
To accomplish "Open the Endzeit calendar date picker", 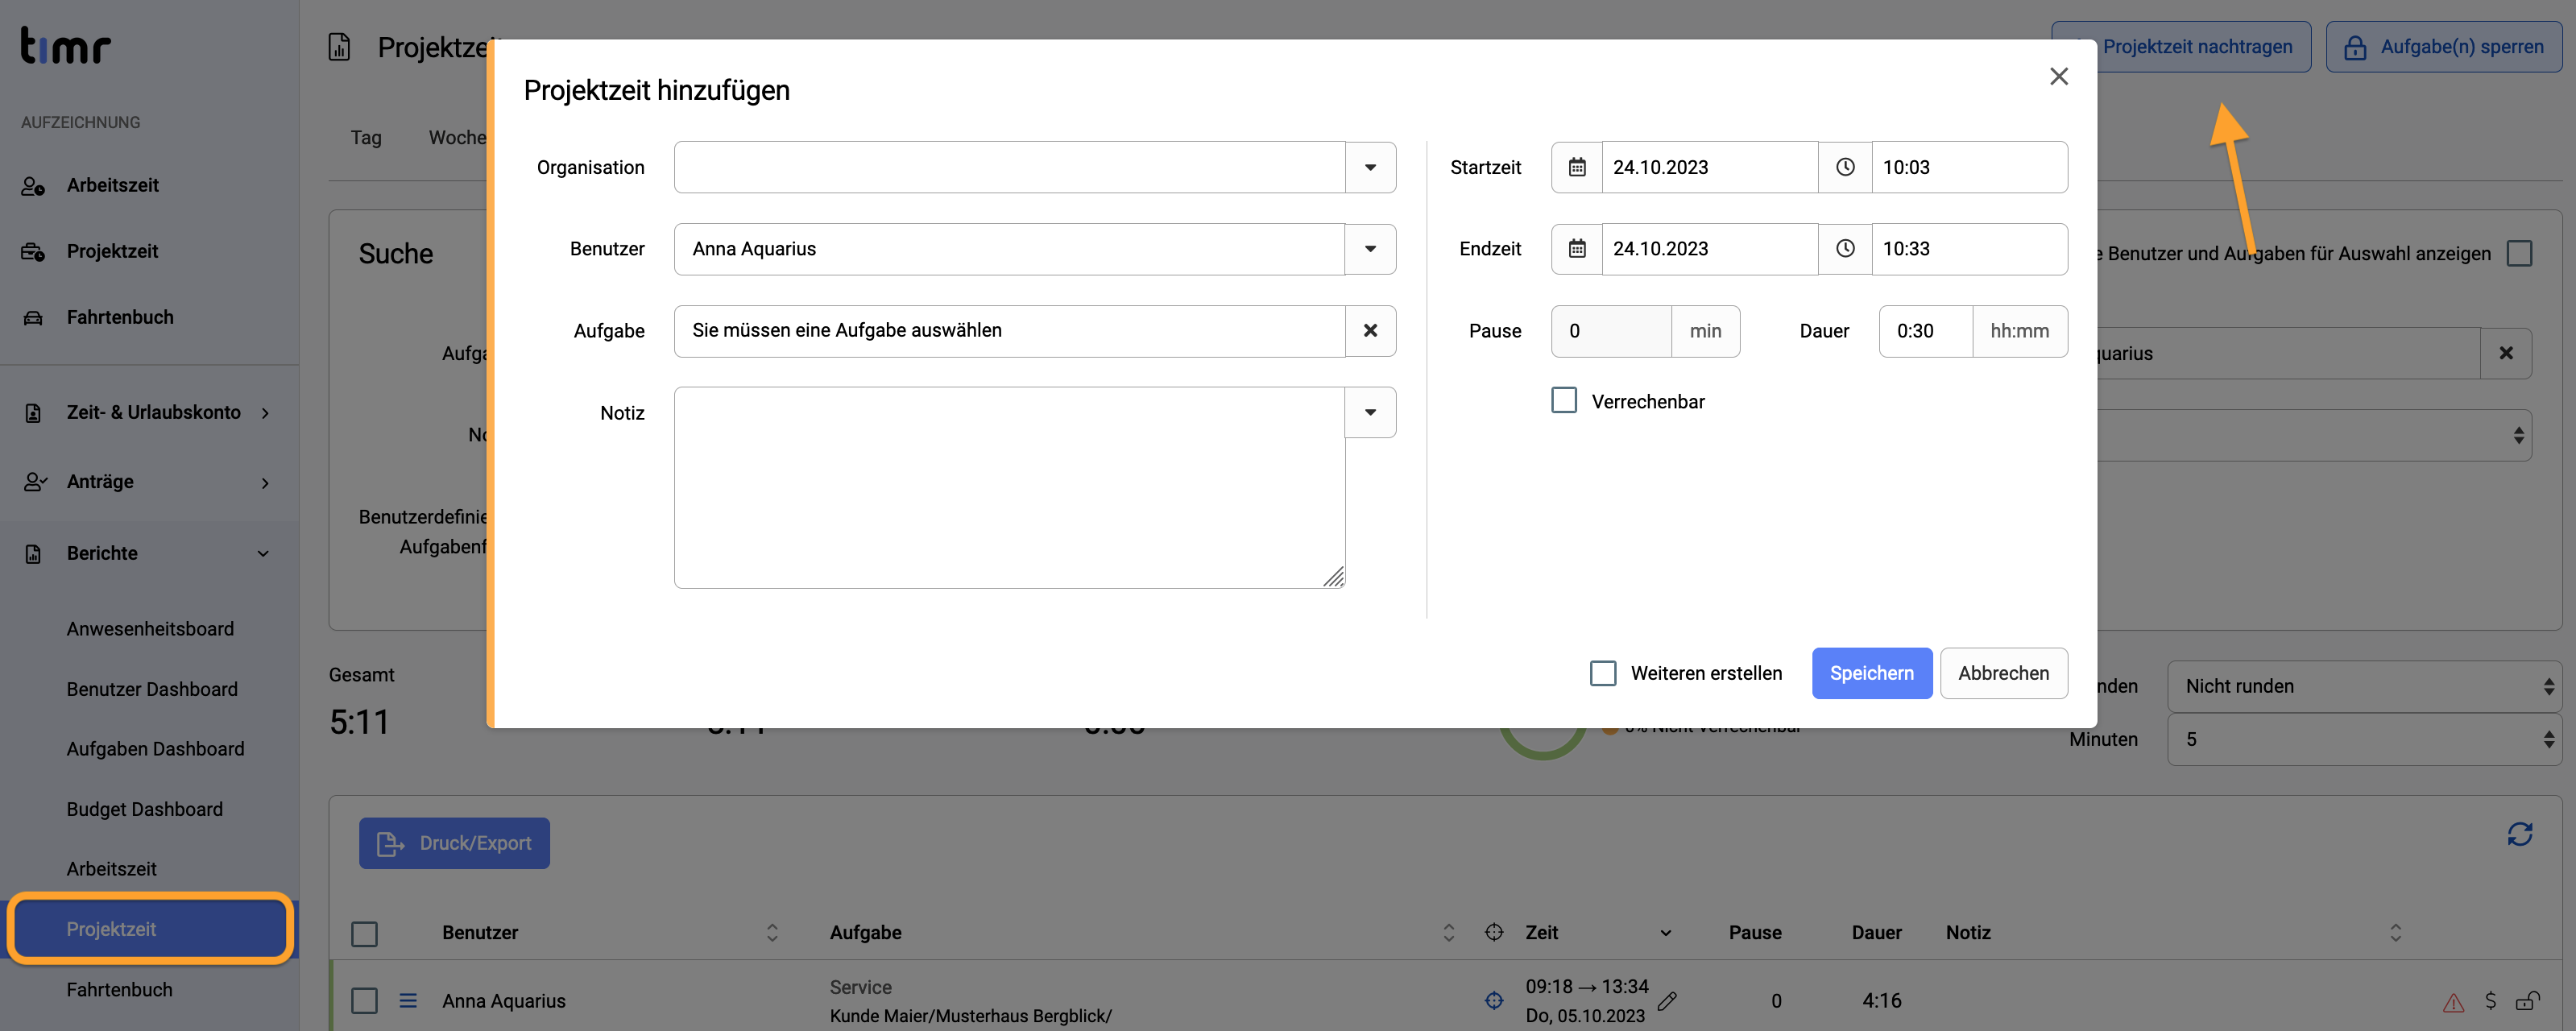I will click(x=1577, y=249).
